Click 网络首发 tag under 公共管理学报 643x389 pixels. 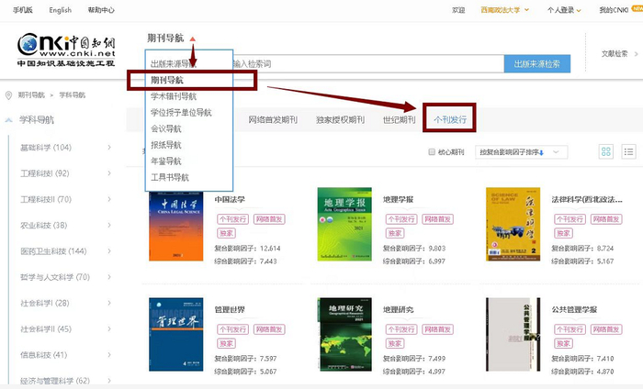pos(606,329)
